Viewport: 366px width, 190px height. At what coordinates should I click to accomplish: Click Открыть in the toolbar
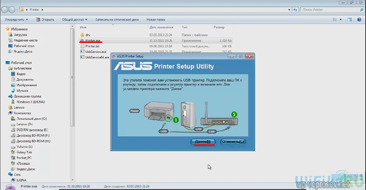coord(45,20)
